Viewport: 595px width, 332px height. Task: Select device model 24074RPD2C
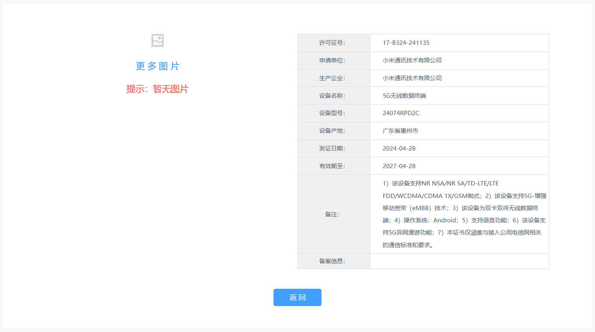pos(401,113)
